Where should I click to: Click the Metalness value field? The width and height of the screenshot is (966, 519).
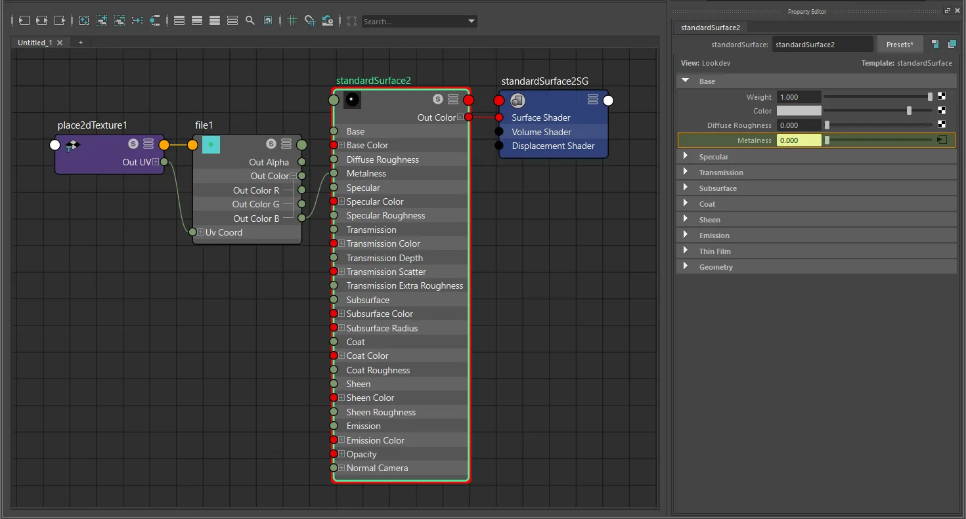(x=799, y=140)
